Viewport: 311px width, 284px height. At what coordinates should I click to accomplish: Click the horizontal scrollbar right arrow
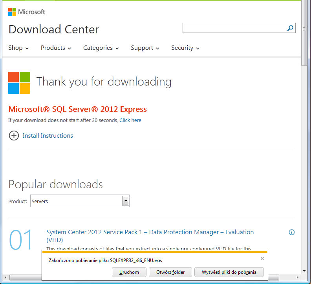(x=297, y=277)
